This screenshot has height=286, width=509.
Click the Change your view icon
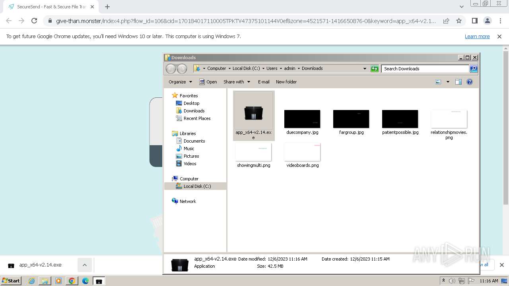click(x=438, y=82)
